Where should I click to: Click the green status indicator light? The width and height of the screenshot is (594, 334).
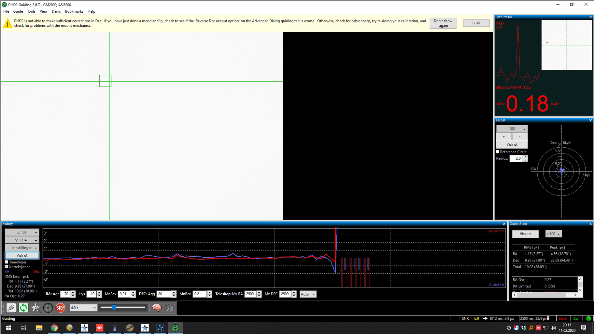[588, 318]
